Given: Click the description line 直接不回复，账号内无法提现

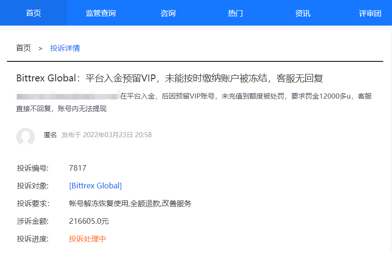Looking at the screenshot, I should [61, 109].
